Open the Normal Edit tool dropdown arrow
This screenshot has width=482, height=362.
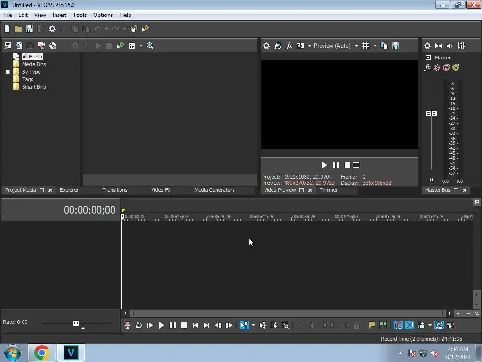click(x=253, y=325)
